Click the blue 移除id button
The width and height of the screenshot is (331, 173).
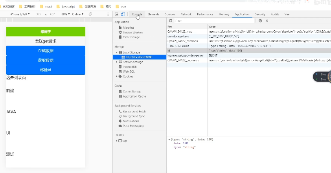pos(46,70)
